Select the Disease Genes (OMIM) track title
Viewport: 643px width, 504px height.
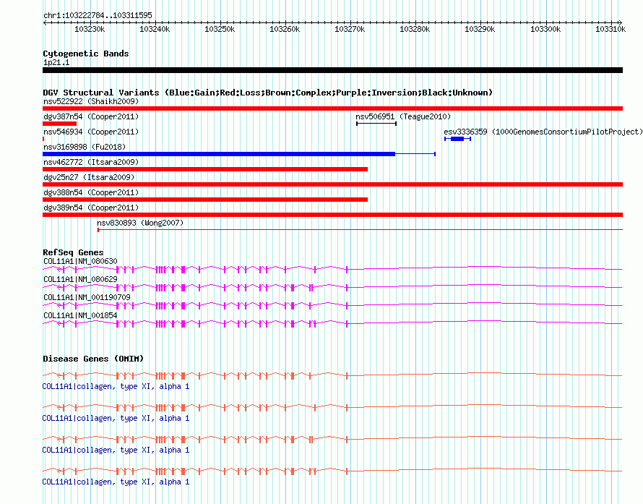click(93, 359)
